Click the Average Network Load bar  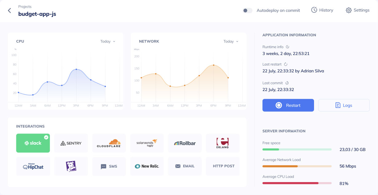297,166
